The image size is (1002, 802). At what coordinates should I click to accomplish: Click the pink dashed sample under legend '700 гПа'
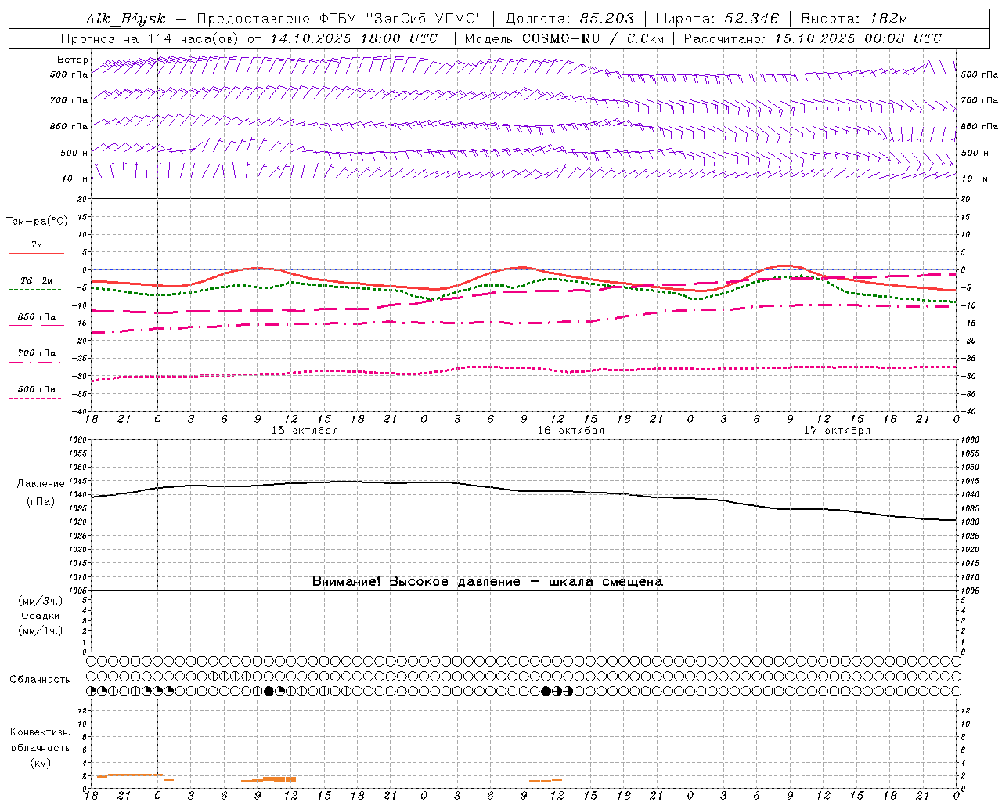34,362
